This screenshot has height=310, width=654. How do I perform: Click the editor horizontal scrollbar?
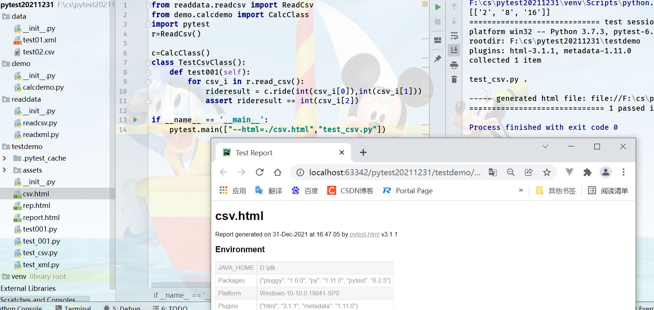(x=181, y=285)
